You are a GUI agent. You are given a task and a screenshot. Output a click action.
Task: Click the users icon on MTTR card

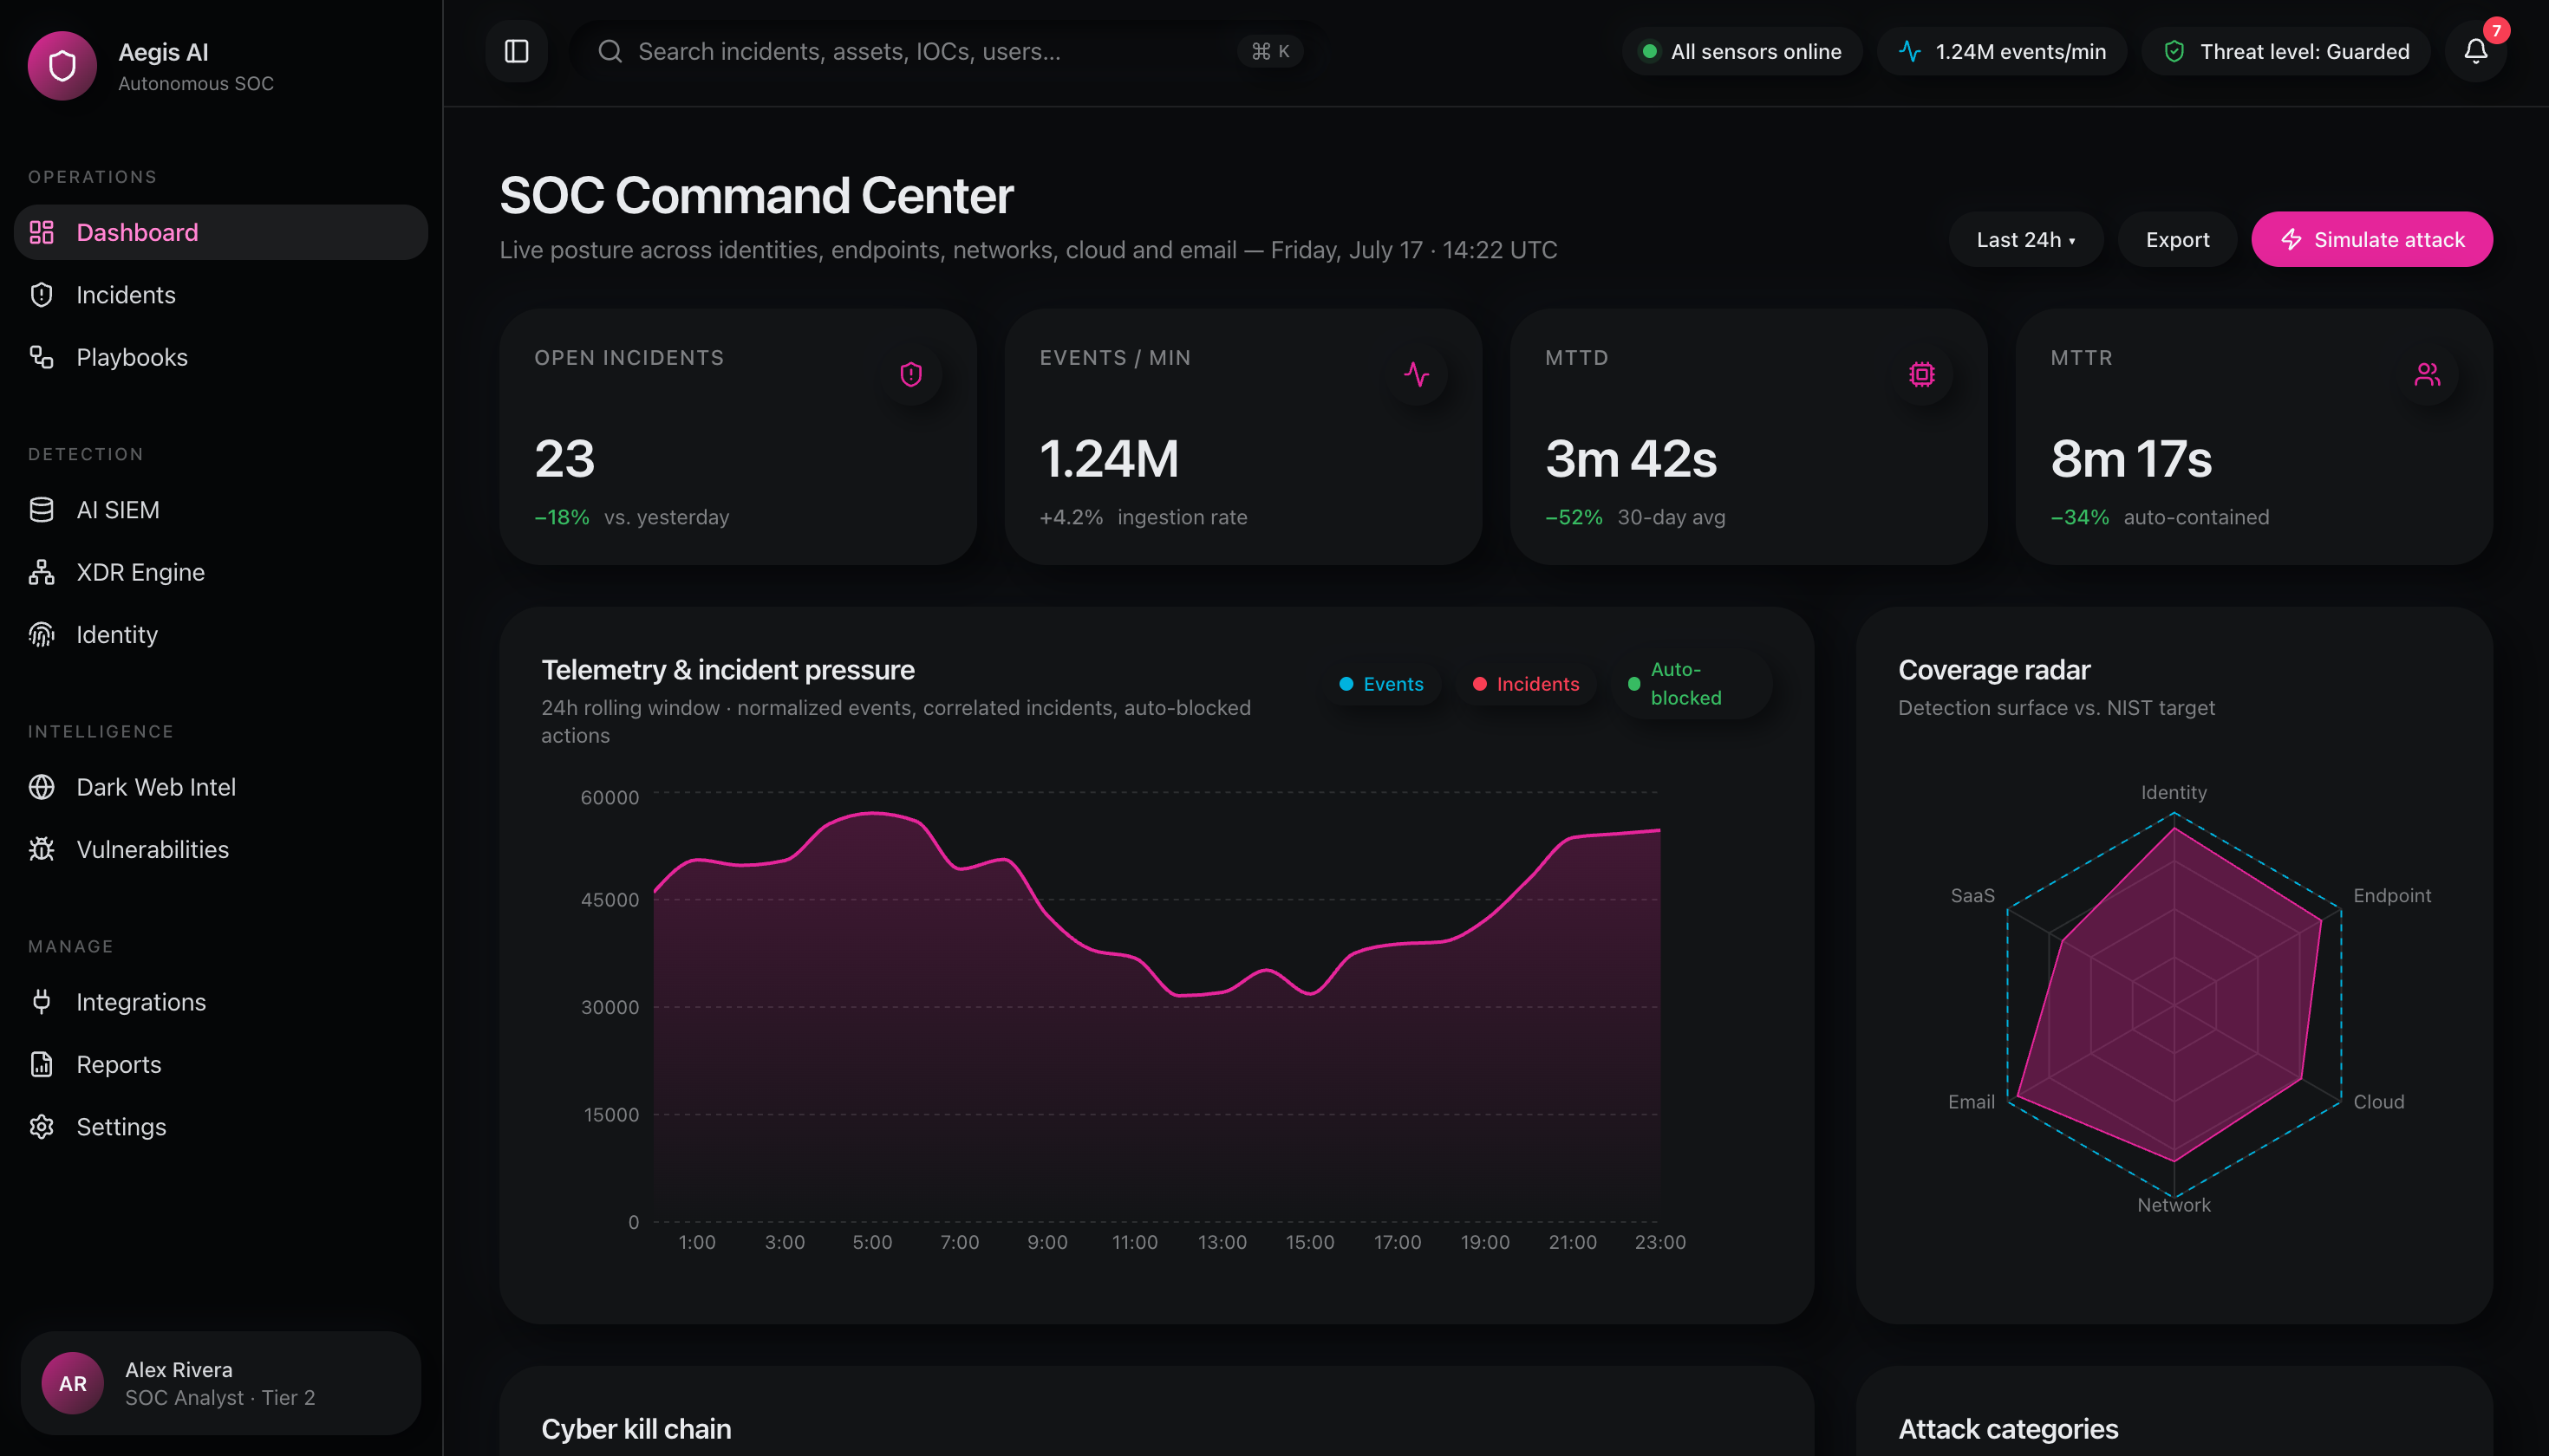[x=2427, y=374]
